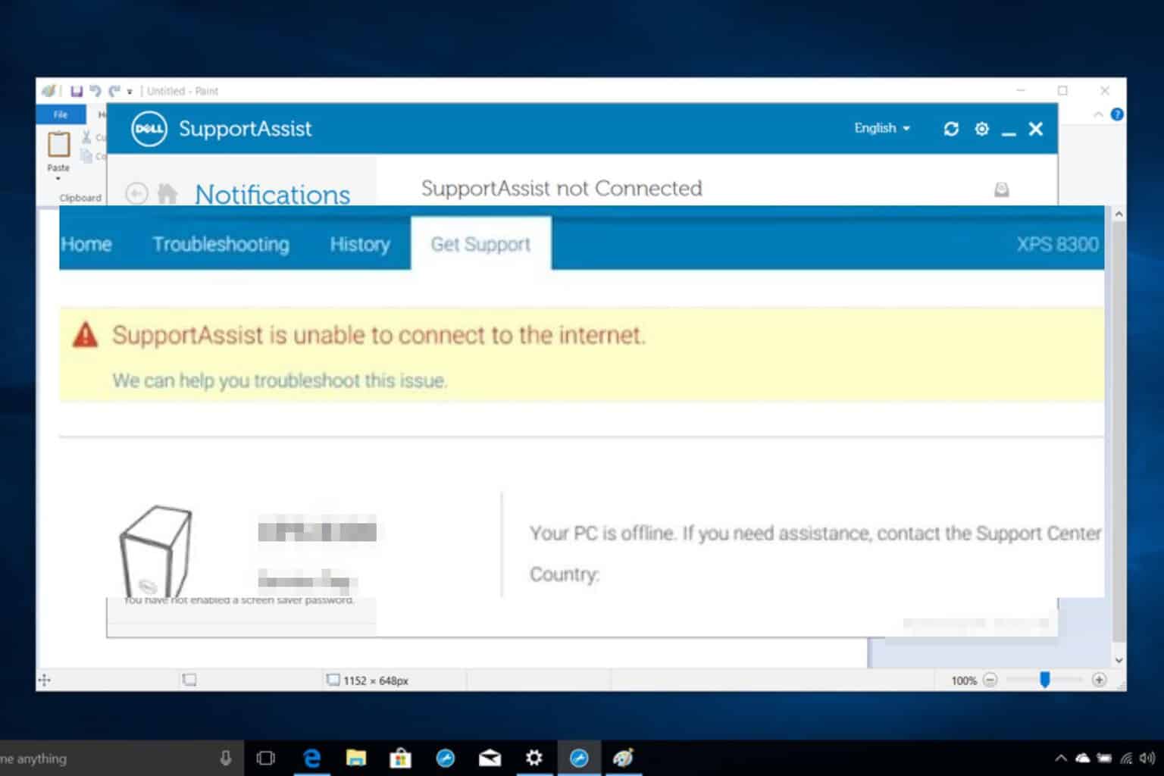1164x776 pixels.
Task: Open Microsoft Edge from the taskbar
Action: (x=311, y=758)
